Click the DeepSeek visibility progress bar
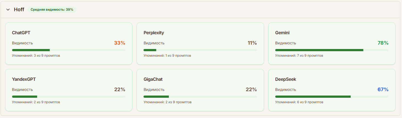This screenshot has height=118, width=402. [332, 97]
